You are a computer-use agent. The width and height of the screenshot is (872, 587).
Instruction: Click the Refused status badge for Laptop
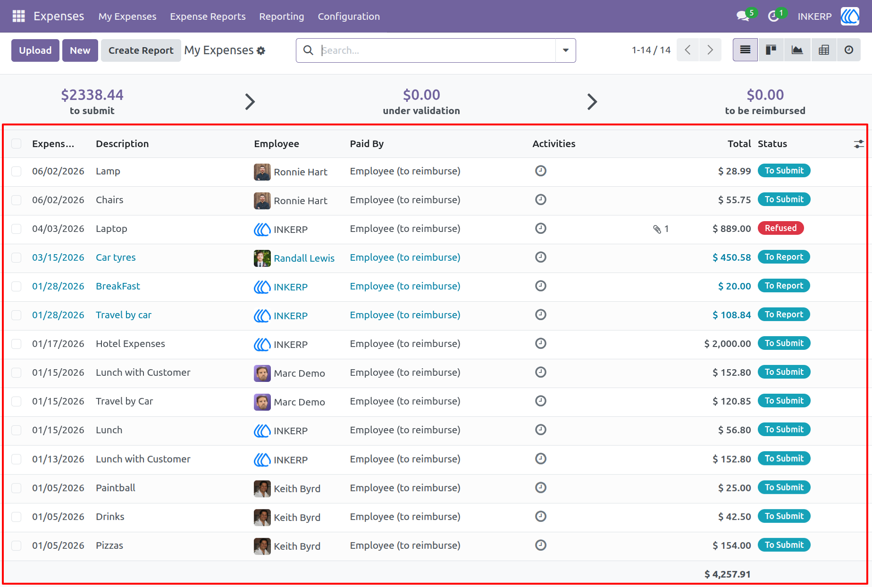[x=780, y=228]
